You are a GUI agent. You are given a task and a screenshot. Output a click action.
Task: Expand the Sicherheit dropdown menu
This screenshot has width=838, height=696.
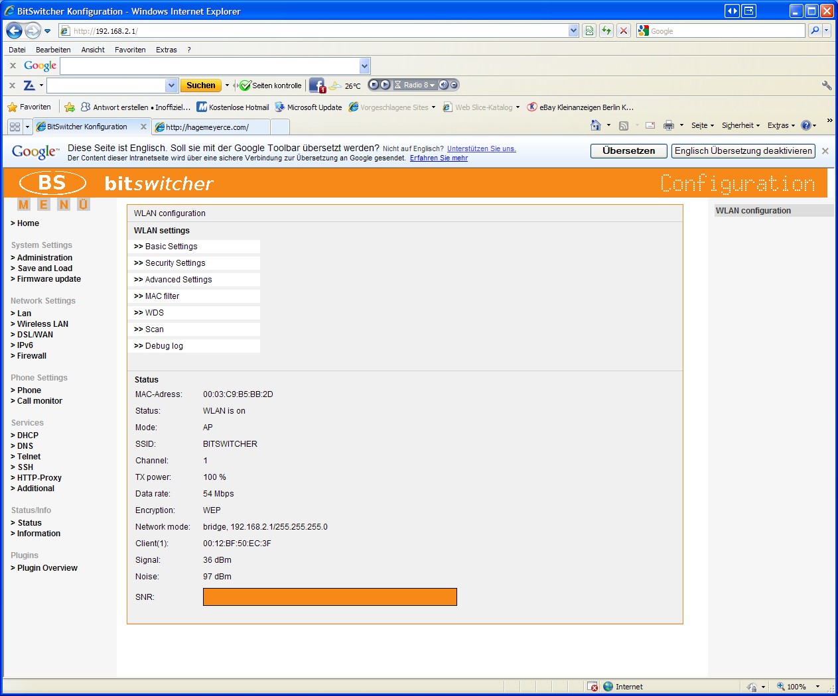coord(740,125)
